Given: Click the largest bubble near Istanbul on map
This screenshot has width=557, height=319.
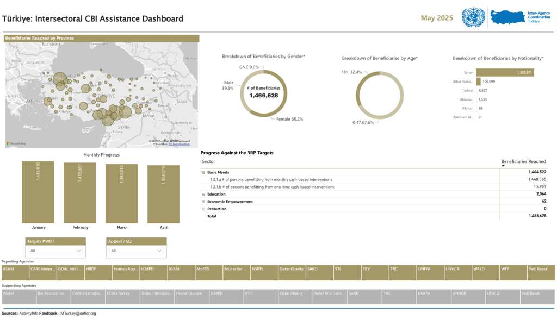Looking at the screenshot, I should click(x=60, y=79).
